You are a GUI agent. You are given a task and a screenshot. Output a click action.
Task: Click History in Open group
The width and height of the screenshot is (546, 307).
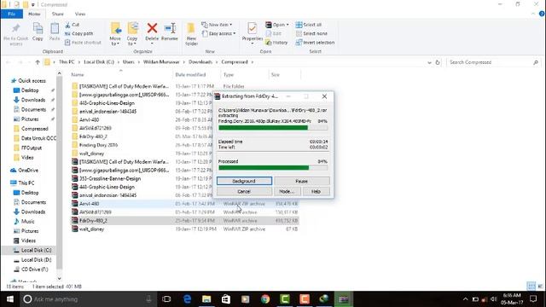click(x=276, y=42)
